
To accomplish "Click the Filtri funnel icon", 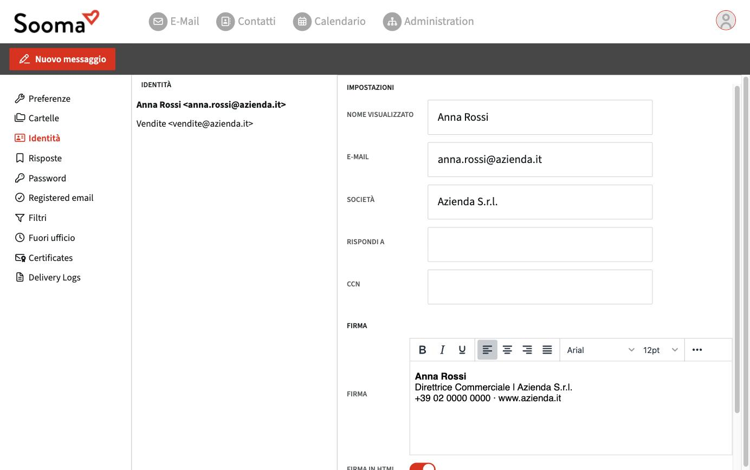I will point(20,218).
